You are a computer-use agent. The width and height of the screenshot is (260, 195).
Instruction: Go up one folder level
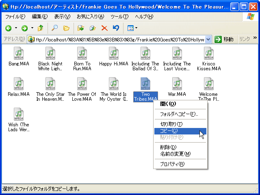[x=41, y=28]
